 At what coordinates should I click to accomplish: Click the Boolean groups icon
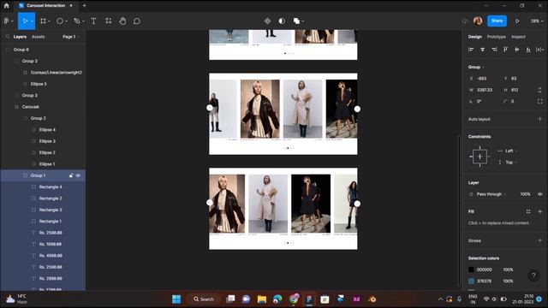click(x=296, y=21)
